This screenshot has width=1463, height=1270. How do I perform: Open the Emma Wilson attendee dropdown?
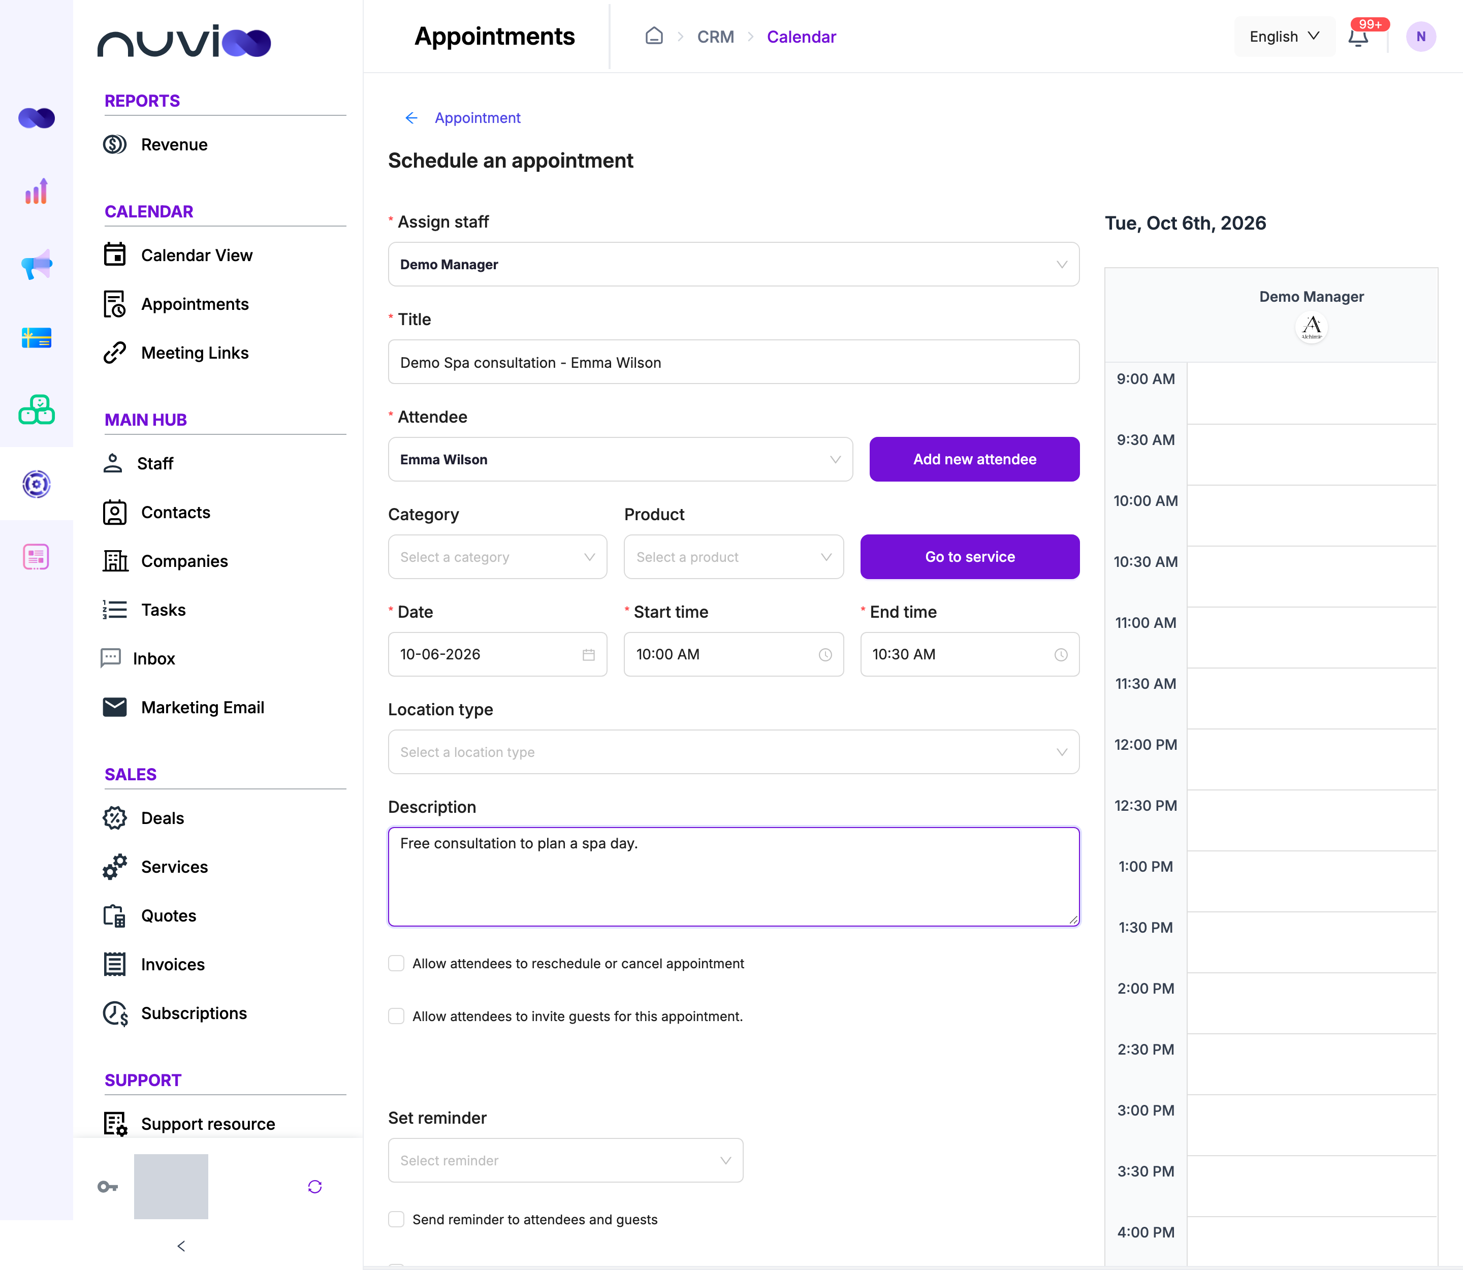tap(620, 459)
